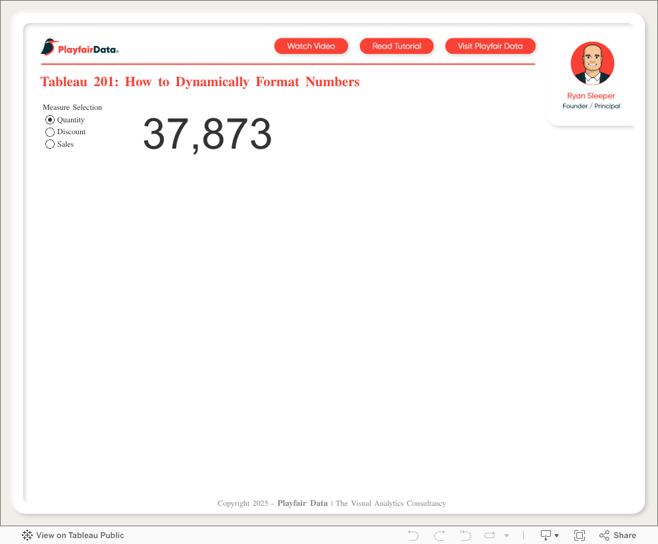
Task: Select the Sales radio button
Action: [x=50, y=144]
